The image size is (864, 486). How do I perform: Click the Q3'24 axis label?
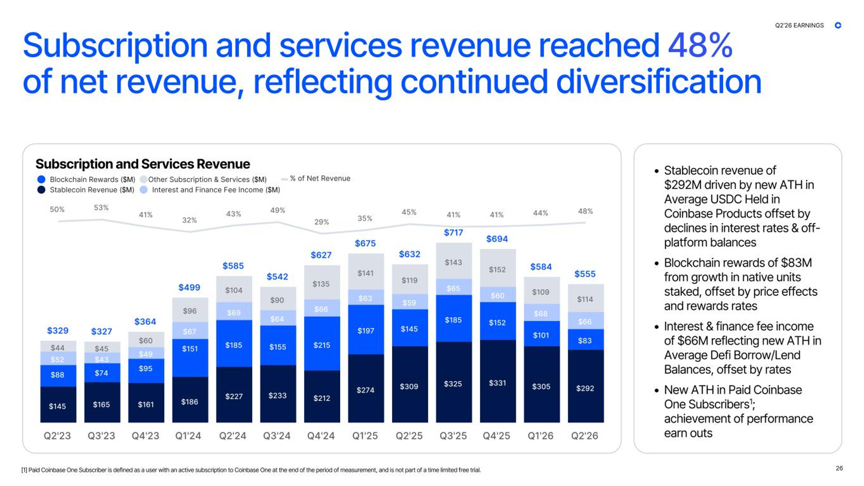(x=276, y=436)
